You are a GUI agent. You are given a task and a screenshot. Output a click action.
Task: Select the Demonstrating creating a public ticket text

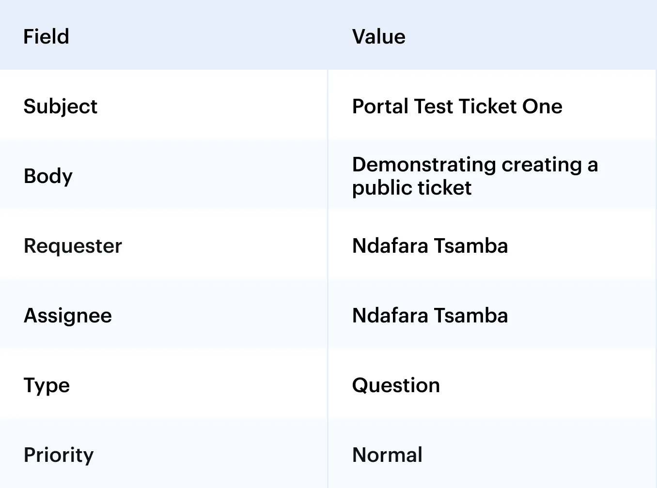tap(475, 176)
